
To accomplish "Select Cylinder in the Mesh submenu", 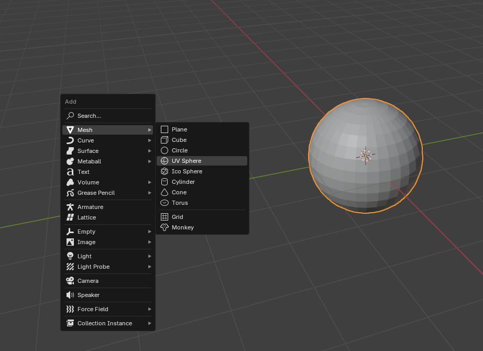I will click(x=202, y=182).
